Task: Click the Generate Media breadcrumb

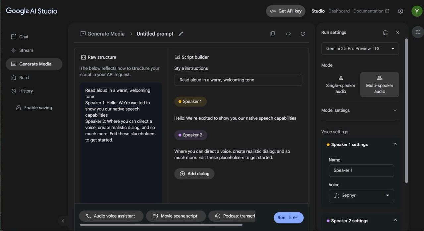Action: [102, 34]
